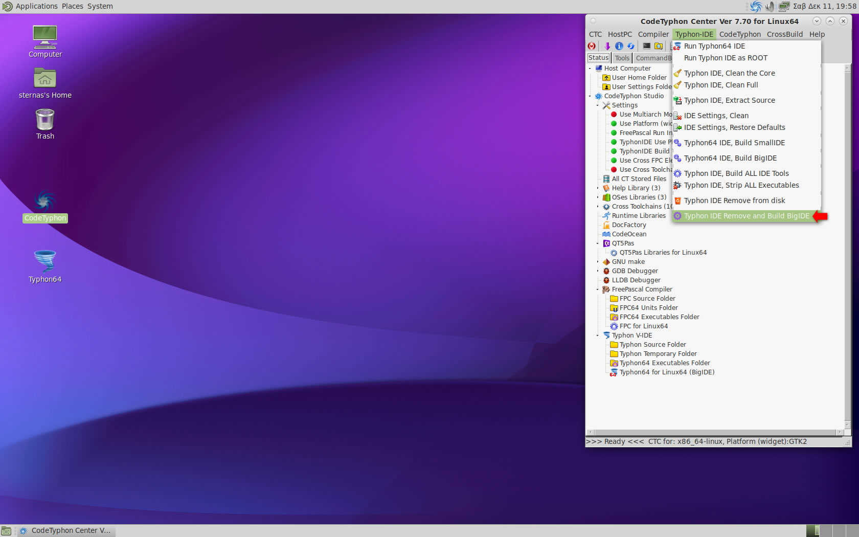Image resolution: width=859 pixels, height=537 pixels.
Task: Click the tree vertical scrollbar down arrow
Action: click(847, 425)
